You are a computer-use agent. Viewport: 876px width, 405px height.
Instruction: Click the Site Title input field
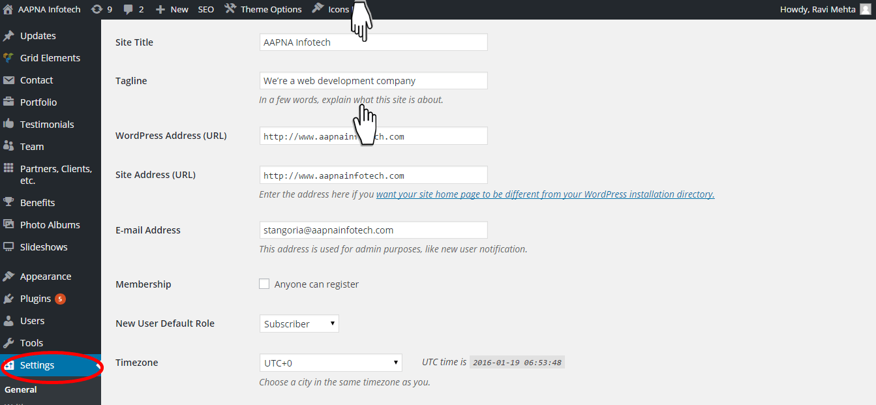373,42
